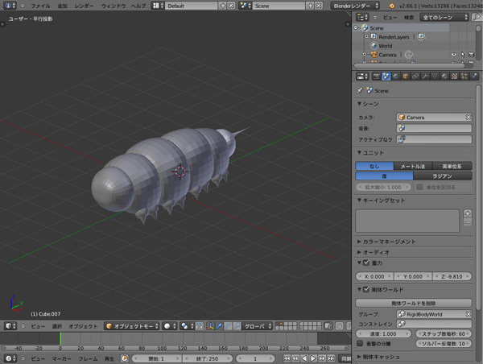Open the ファイル menu
The image size is (483, 364).
(39, 6)
